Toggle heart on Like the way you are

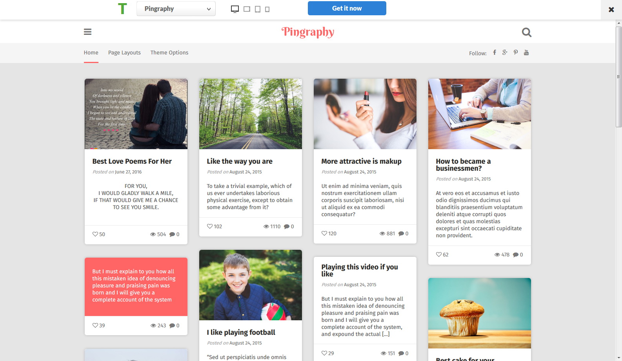209,226
